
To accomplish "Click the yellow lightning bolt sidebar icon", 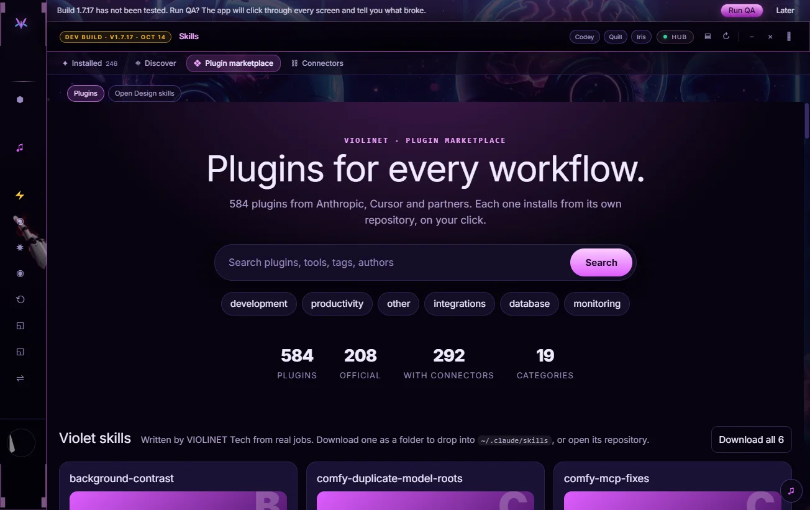I will [20, 196].
